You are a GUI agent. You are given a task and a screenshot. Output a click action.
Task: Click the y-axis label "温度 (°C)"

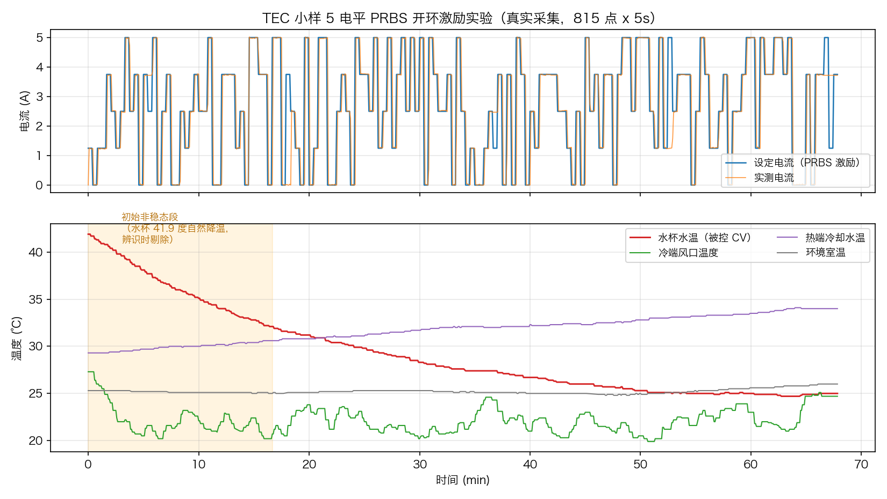pos(17,338)
